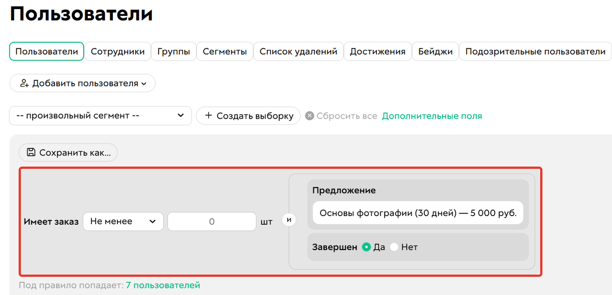Image resolution: width=612 pixels, height=295 pixels.
Task: Select the Нет radio button for Завершен
Action: (x=394, y=247)
